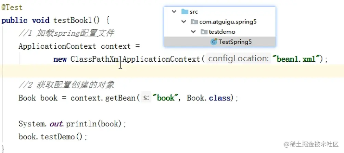This screenshot has width=344, height=153.
Task: Click the 'new' keyword
Action: click(x=60, y=59)
